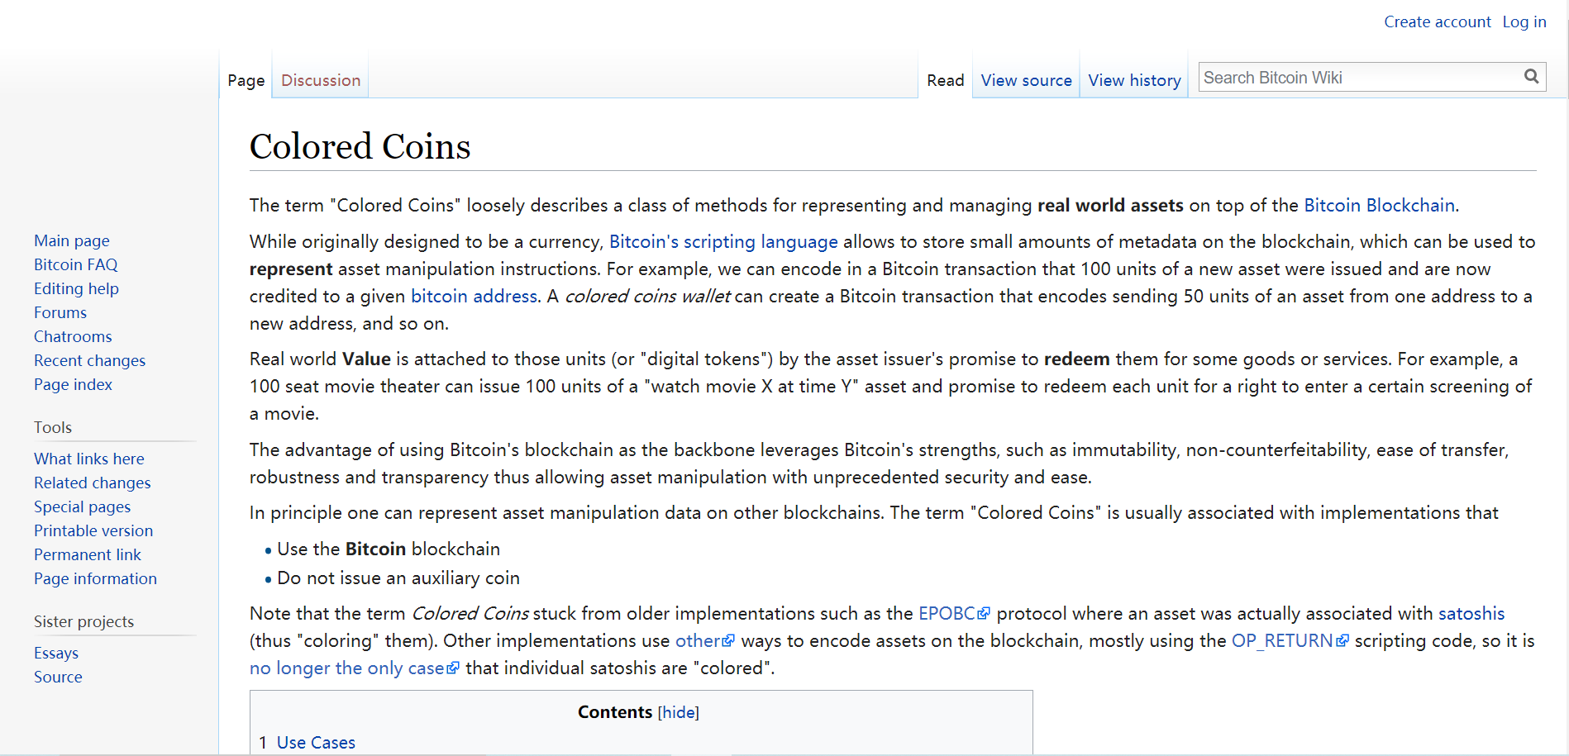Viewport: 1569px width, 756px height.
Task: Hide the Contents table
Action: [678, 712]
